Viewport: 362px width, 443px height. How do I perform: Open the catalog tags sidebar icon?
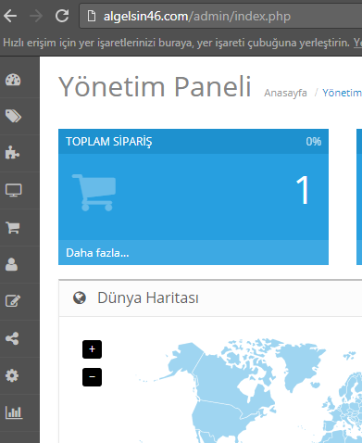[13, 116]
